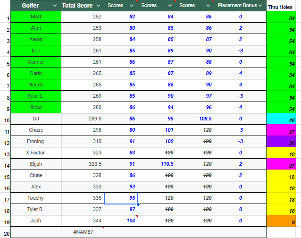Viewport: 301px width, 238px height.
Task: Click Alan's total score 253
Action: 83,28
